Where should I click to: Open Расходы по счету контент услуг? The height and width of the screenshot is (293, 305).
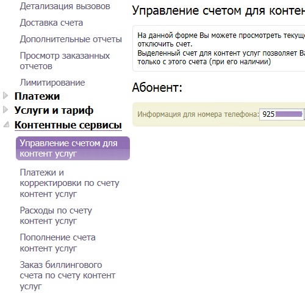(x=56, y=215)
